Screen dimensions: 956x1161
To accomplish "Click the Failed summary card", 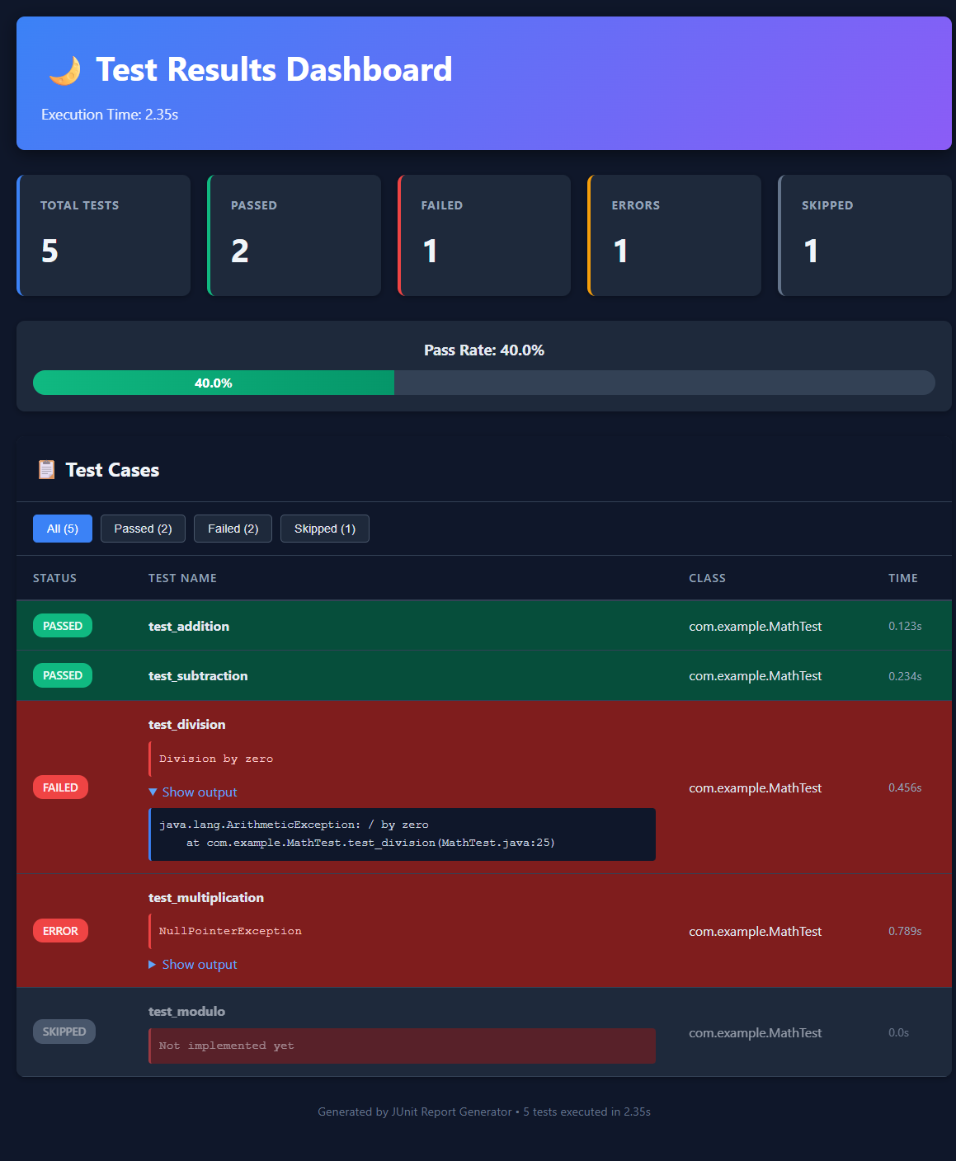I will click(484, 235).
